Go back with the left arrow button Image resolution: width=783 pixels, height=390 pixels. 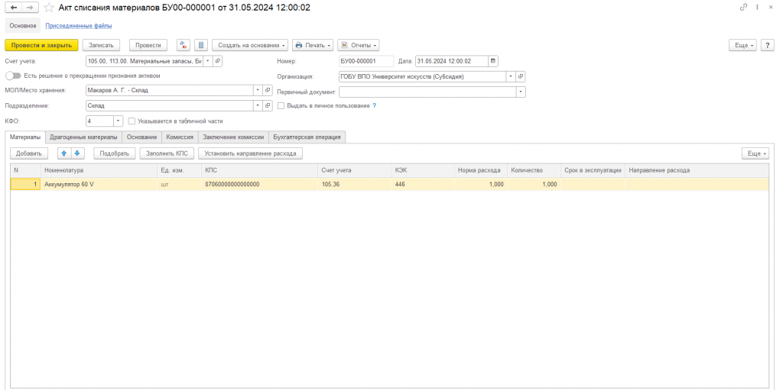click(14, 8)
